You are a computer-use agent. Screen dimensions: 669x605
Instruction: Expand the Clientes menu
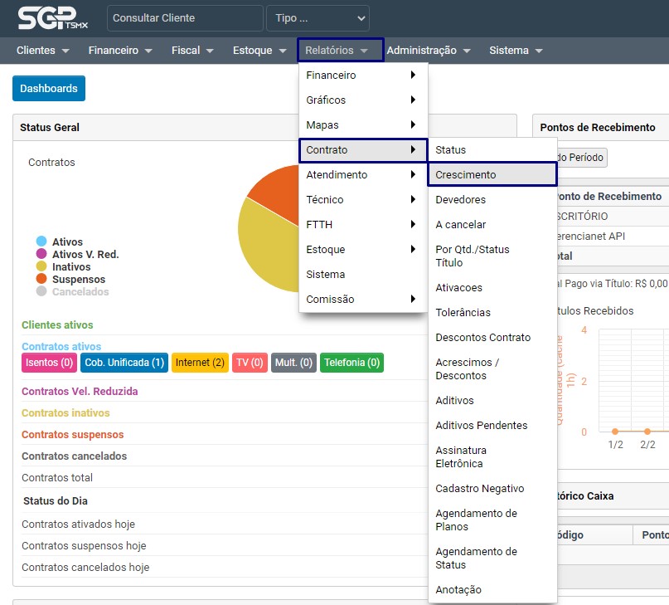[x=42, y=51]
